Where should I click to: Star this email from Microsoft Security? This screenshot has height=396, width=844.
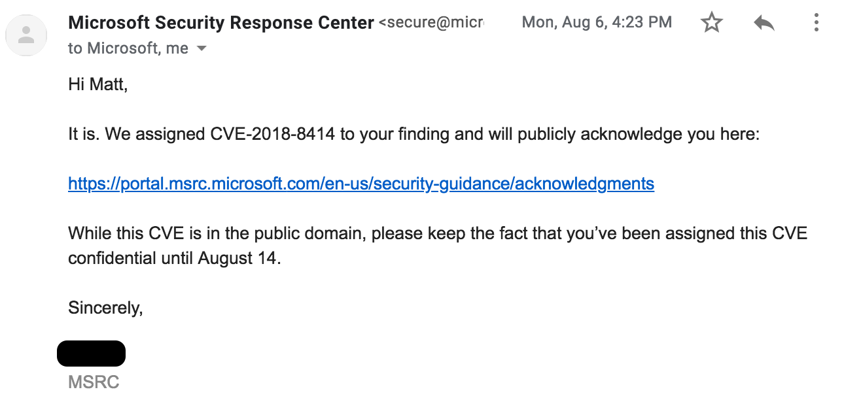(x=711, y=24)
